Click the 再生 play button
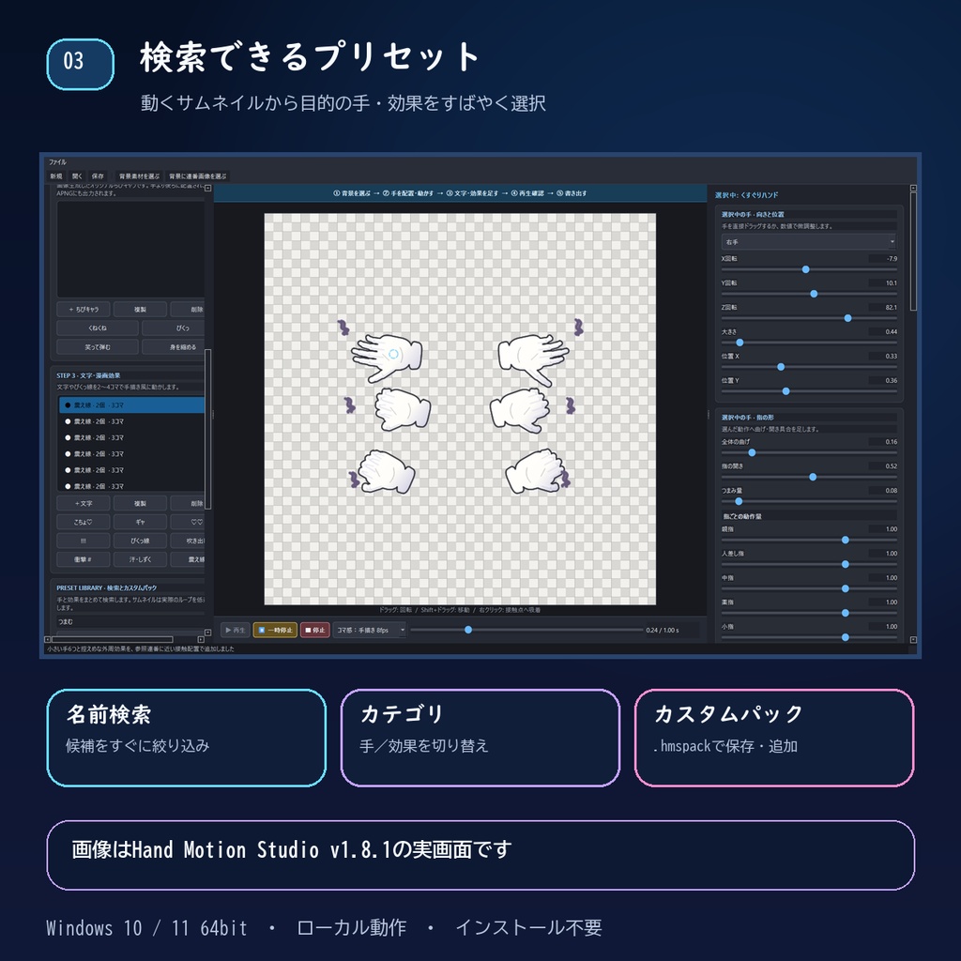The width and height of the screenshot is (961, 961). pyautogui.click(x=235, y=630)
